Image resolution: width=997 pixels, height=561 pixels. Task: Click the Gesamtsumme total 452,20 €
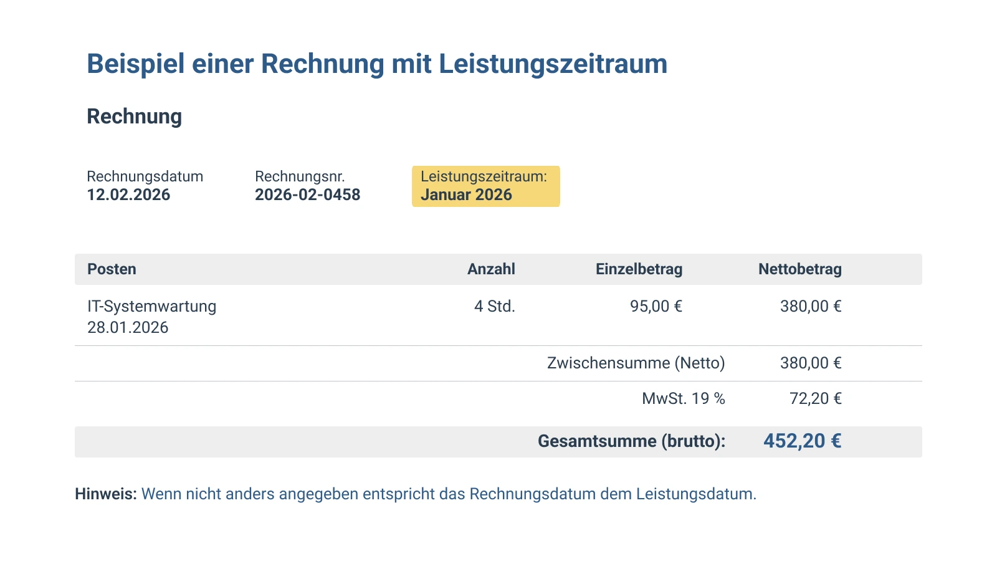(803, 441)
